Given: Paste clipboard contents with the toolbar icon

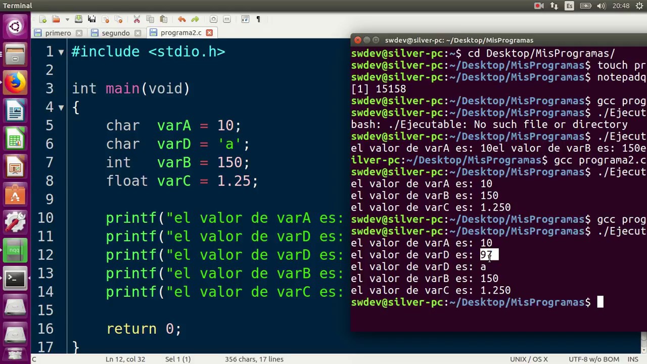Looking at the screenshot, I should pos(163,19).
